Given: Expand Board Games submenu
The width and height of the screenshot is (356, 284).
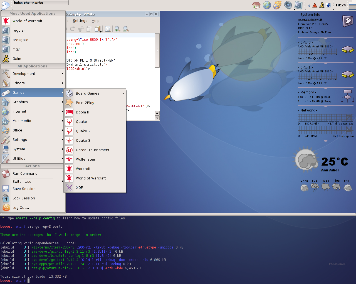Looking at the screenshot, I should (x=95, y=93).
